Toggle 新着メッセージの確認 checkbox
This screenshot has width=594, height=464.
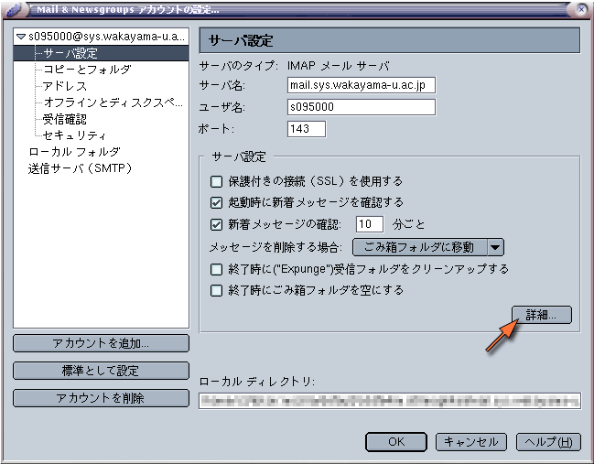point(216,224)
